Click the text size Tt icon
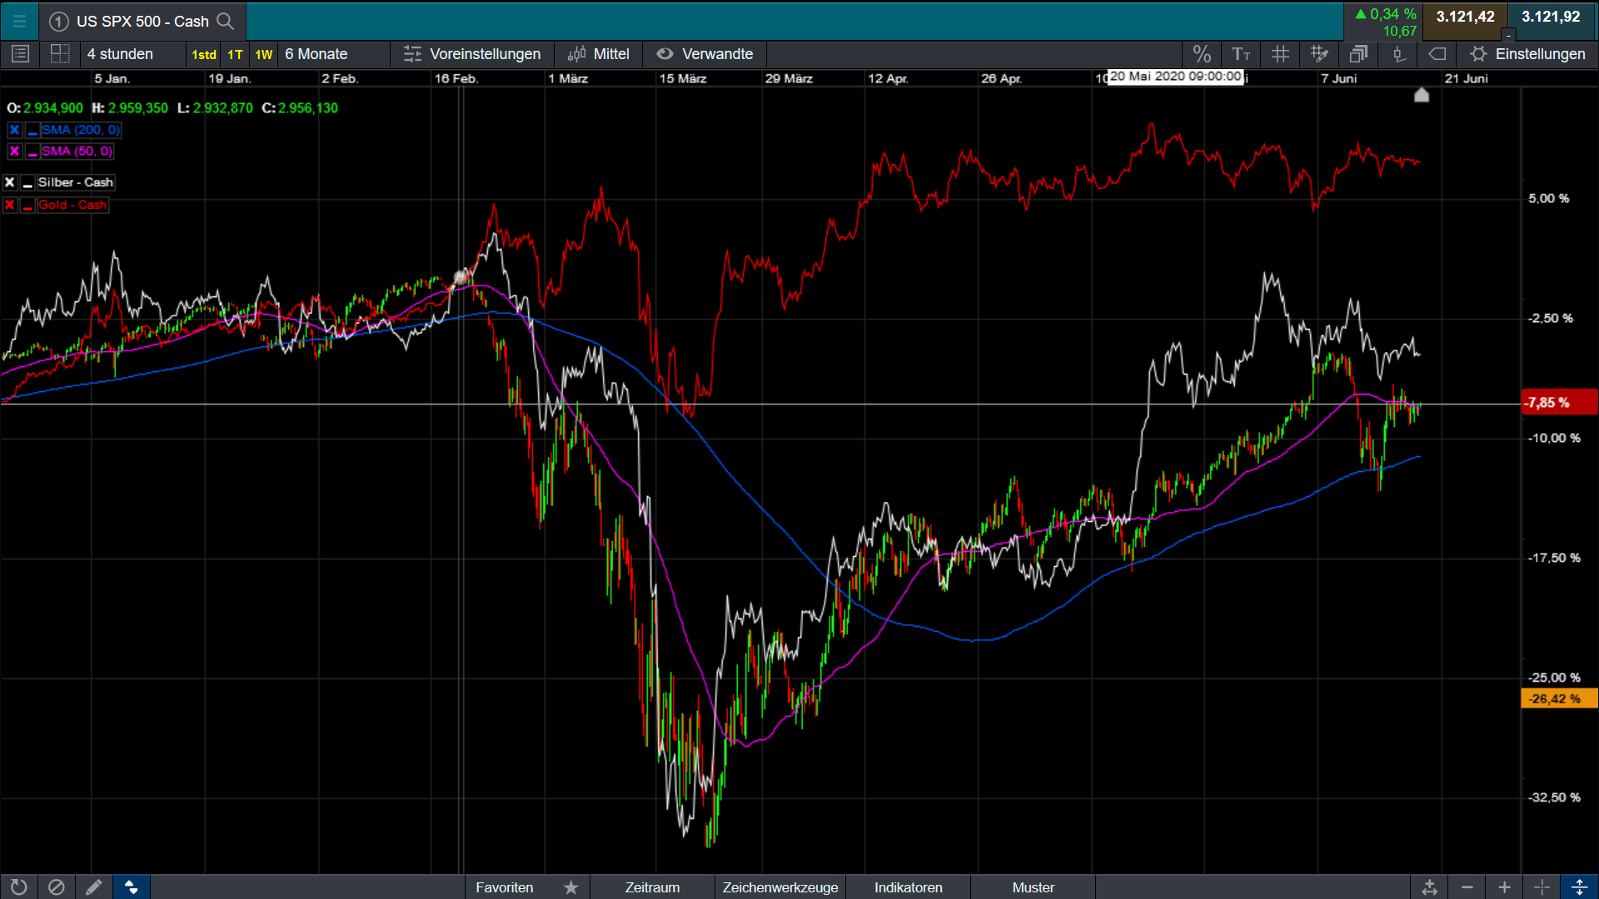 click(x=1241, y=54)
